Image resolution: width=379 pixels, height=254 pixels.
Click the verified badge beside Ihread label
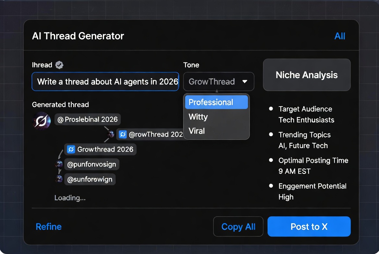coord(59,65)
